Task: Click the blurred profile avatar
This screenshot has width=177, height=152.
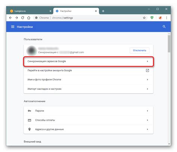Action: 31,51
